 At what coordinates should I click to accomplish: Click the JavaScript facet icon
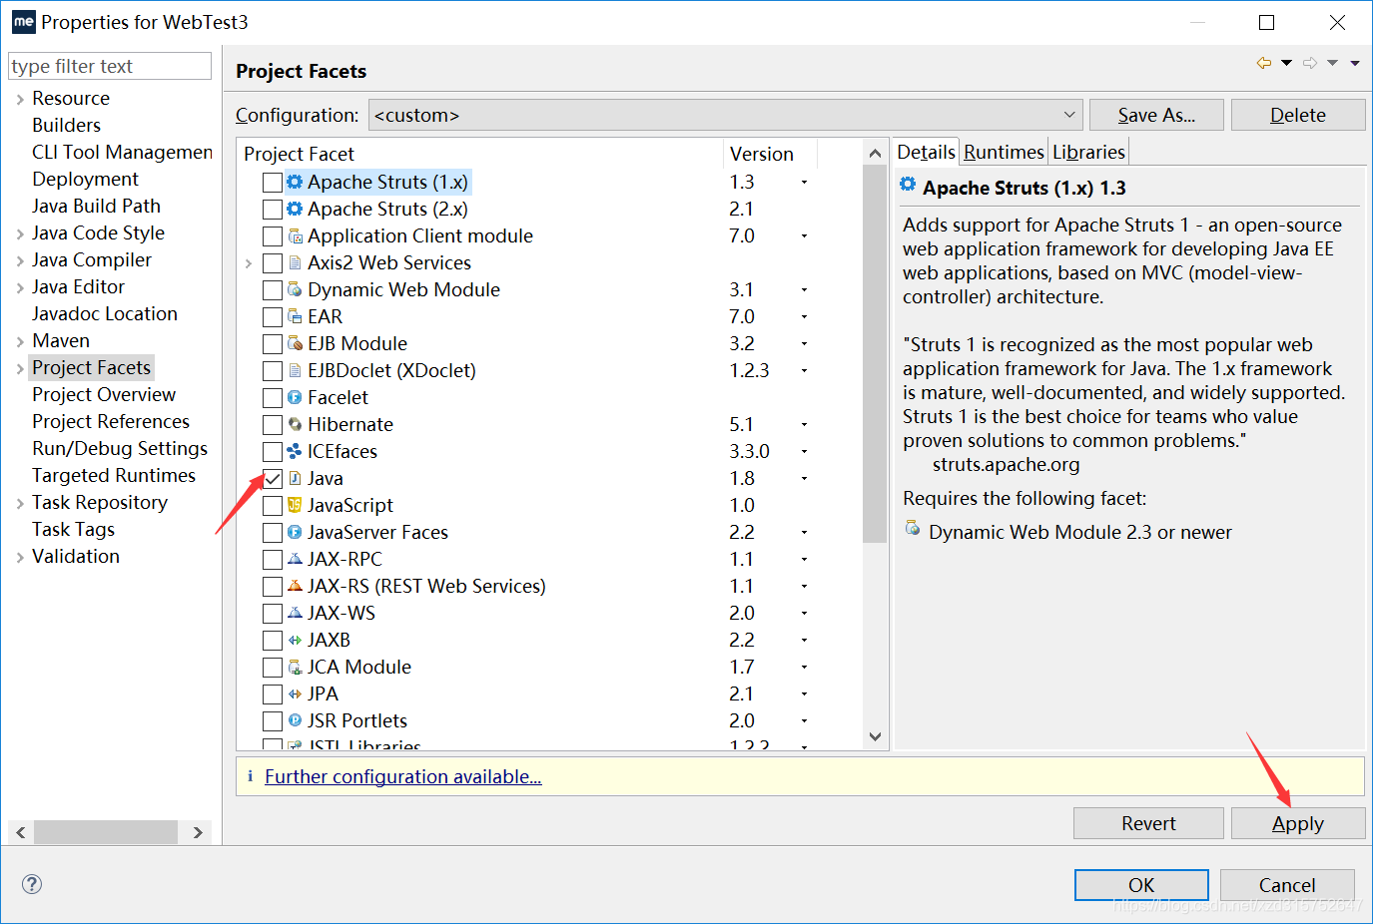pos(295,505)
